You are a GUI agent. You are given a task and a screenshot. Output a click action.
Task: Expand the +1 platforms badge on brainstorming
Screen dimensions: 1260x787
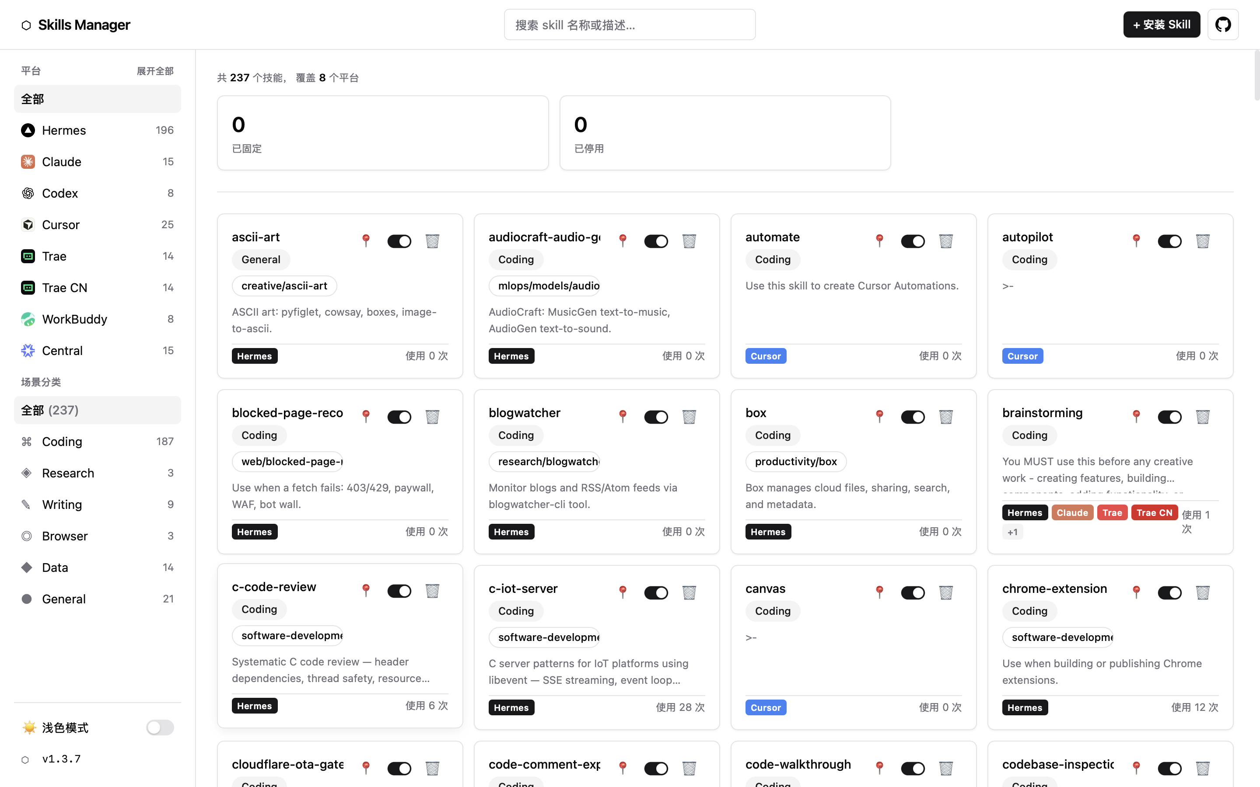pos(1012,532)
